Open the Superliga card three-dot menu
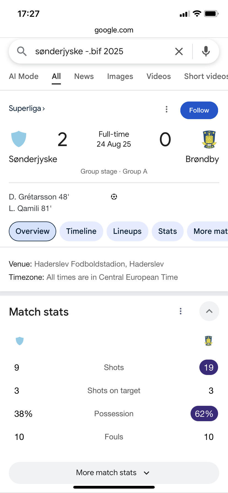The image size is (228, 493). [167, 109]
